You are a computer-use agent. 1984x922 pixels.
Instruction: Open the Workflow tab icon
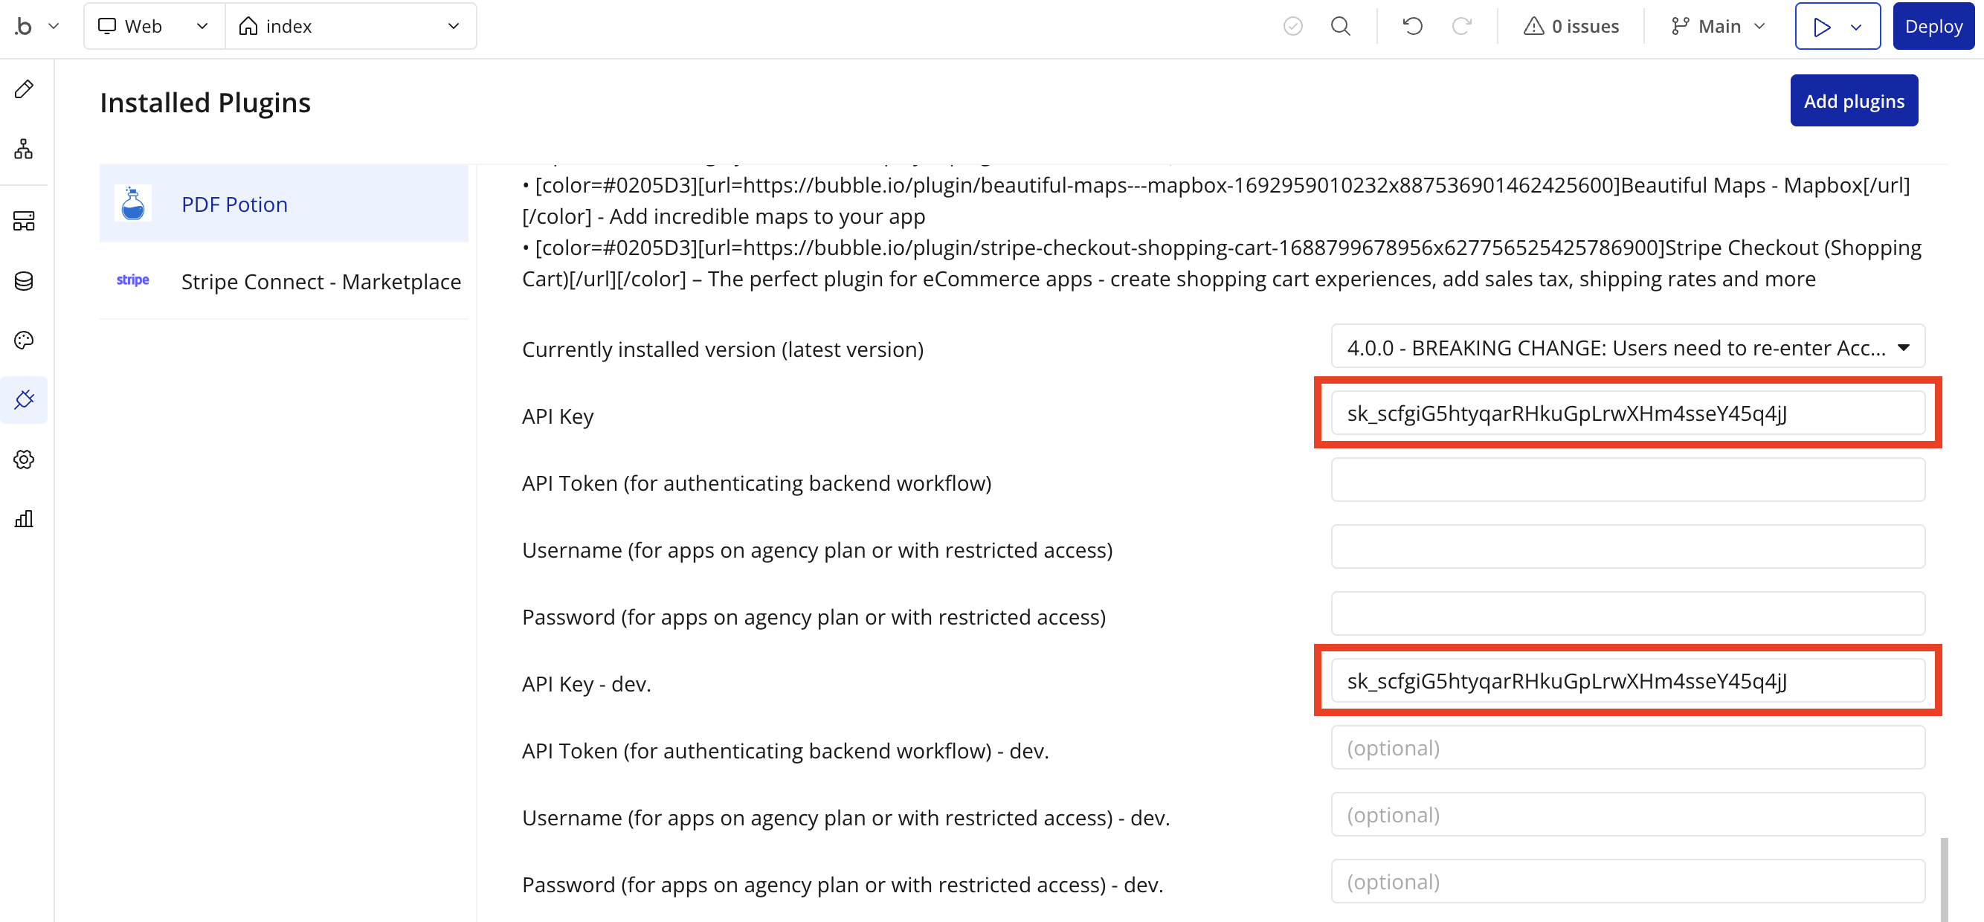tap(24, 149)
